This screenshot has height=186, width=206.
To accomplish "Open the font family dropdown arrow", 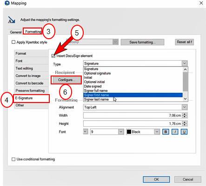I will [x=86, y=131].
